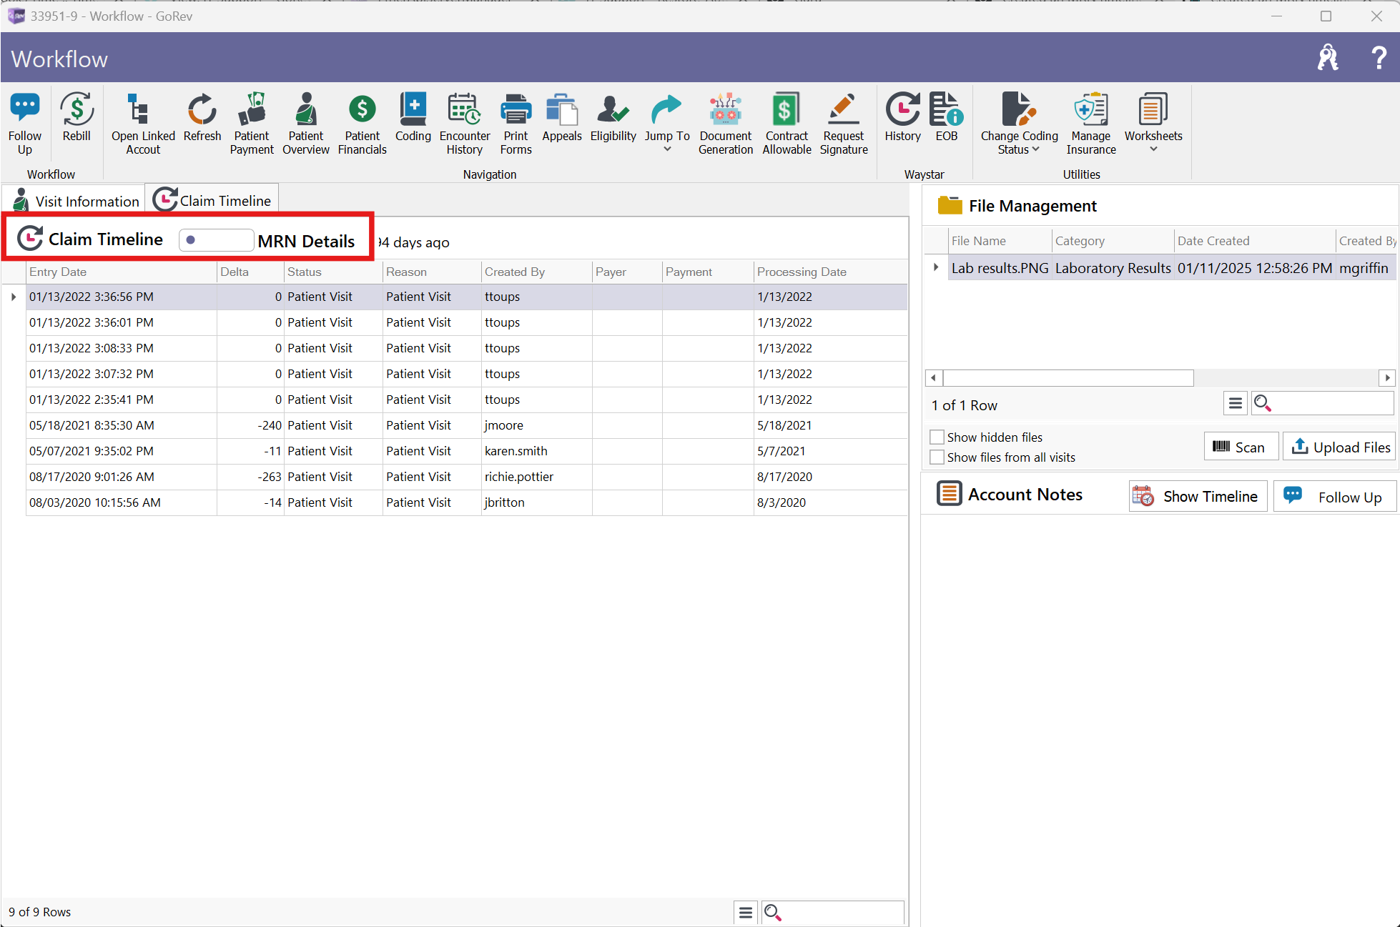Switch to the Claim Timeline tab

pos(212,200)
